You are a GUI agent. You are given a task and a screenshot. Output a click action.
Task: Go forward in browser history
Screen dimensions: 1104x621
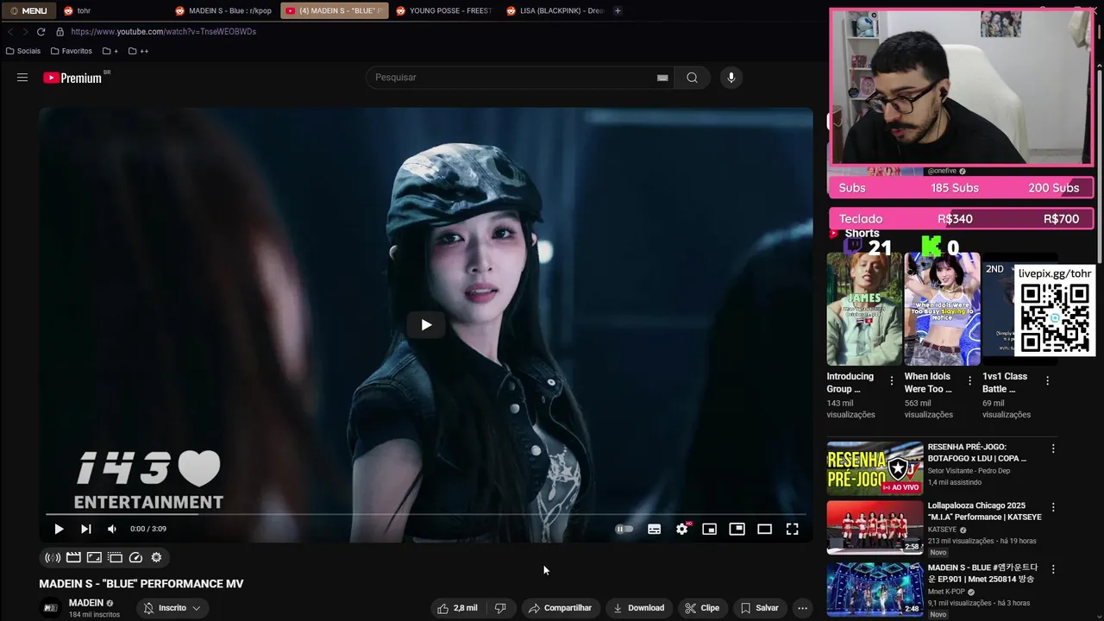click(24, 32)
